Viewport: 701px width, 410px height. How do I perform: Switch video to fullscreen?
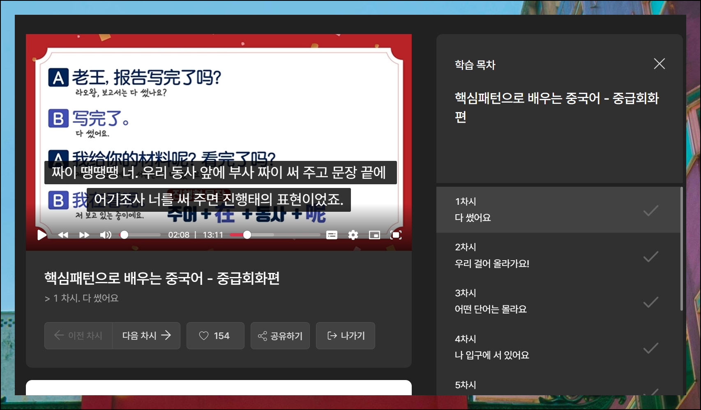(396, 235)
